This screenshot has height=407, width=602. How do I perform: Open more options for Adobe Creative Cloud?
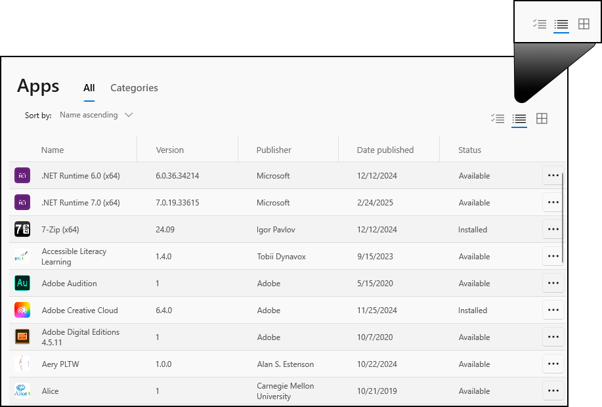pyautogui.click(x=553, y=310)
